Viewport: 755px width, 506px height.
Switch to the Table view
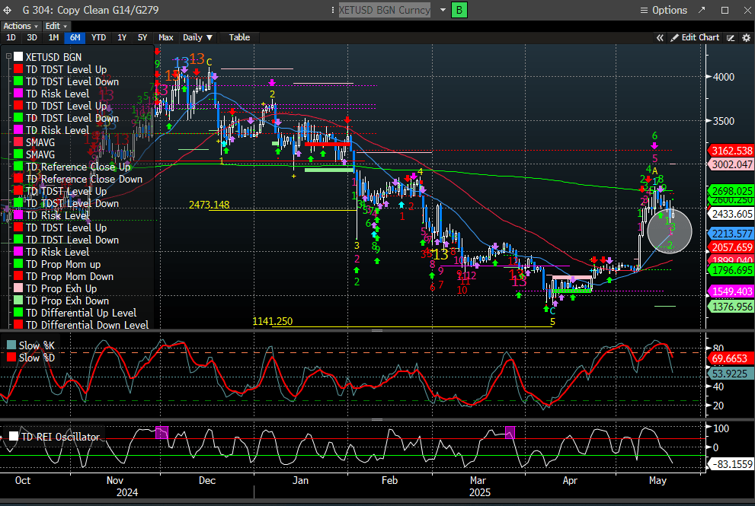[238, 37]
